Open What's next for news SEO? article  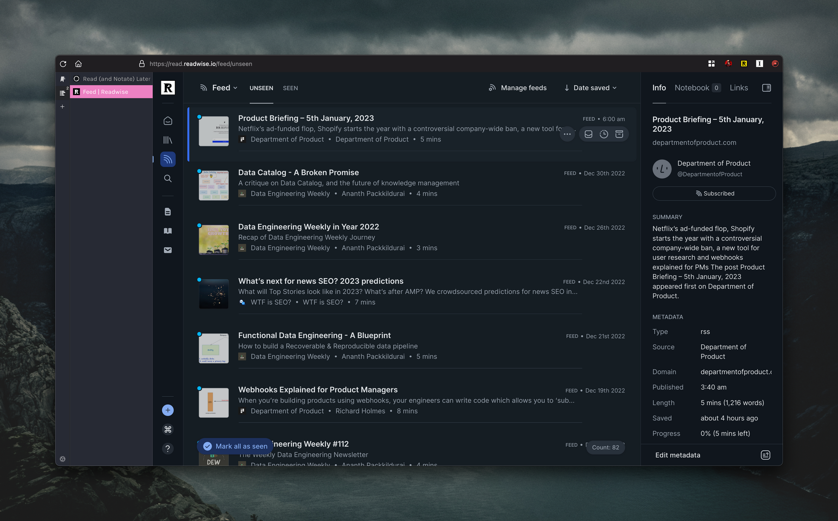tap(321, 281)
